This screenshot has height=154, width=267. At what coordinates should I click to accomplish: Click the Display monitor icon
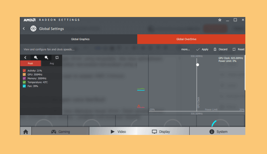154,132
